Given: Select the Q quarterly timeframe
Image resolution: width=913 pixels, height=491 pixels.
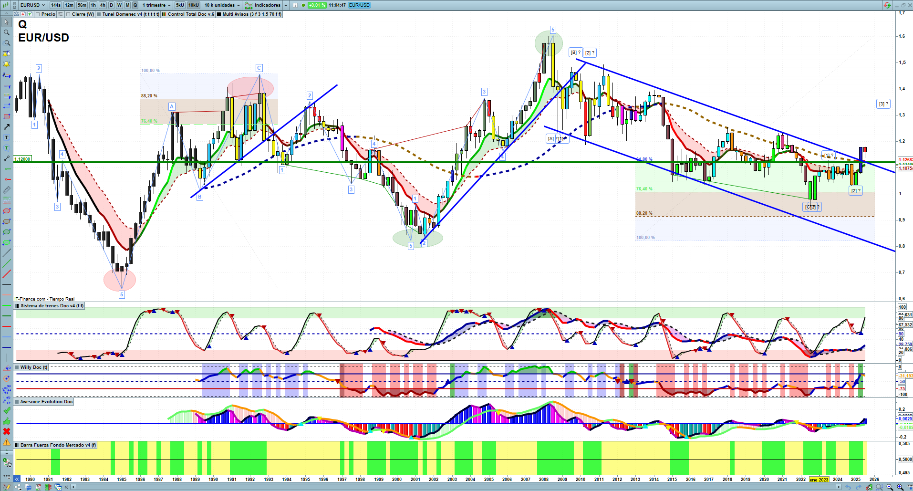Looking at the screenshot, I should 135,5.
